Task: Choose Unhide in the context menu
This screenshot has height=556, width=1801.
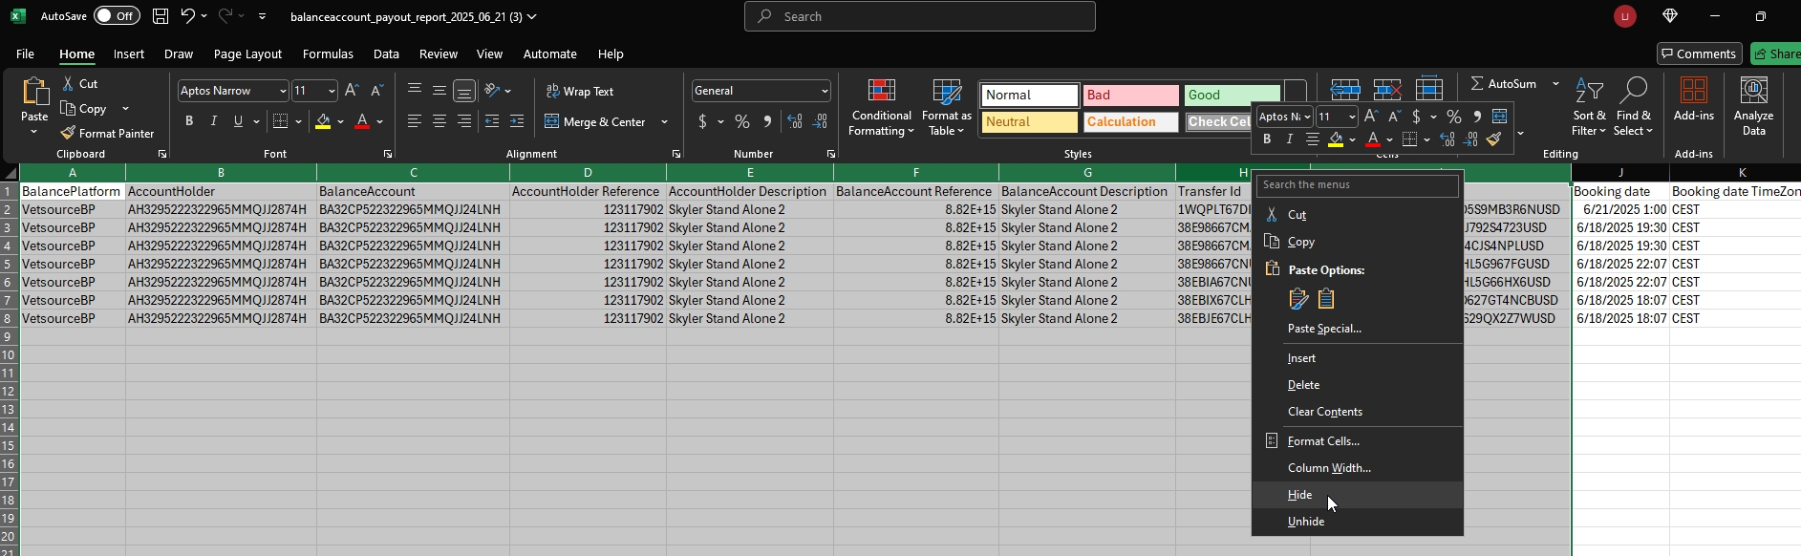Action: [x=1358, y=522]
